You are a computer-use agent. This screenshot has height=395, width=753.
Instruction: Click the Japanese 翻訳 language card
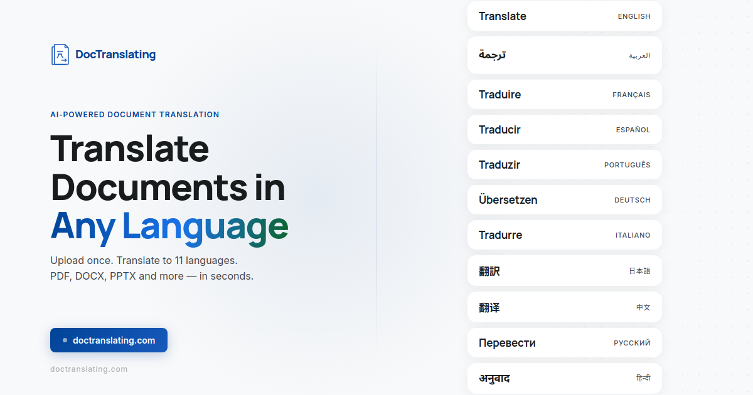564,270
